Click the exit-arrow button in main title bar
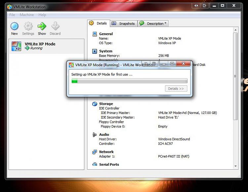The height and width of the screenshot is (192, 248). pyautogui.click(x=204, y=6)
